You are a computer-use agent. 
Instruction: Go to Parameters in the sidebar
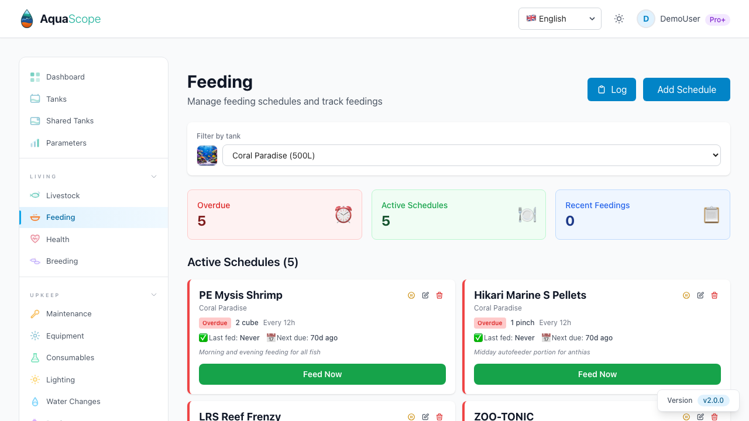click(66, 143)
